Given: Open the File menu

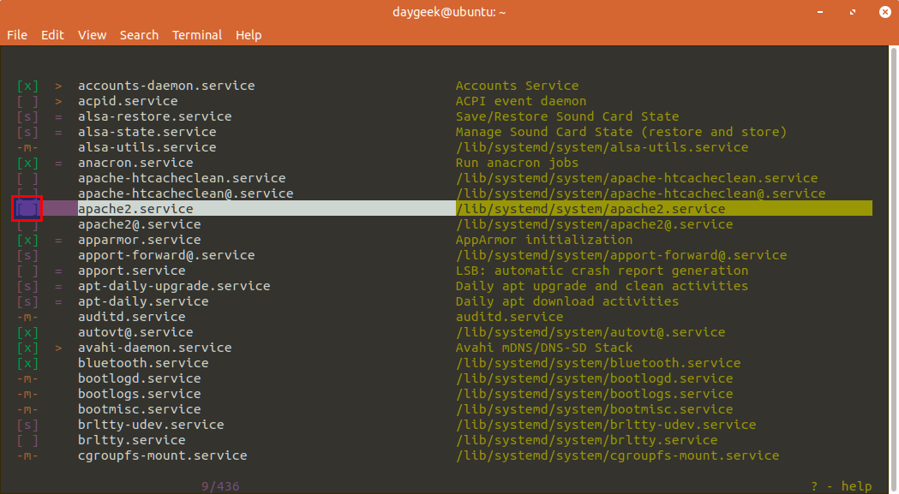Looking at the screenshot, I should 17,35.
